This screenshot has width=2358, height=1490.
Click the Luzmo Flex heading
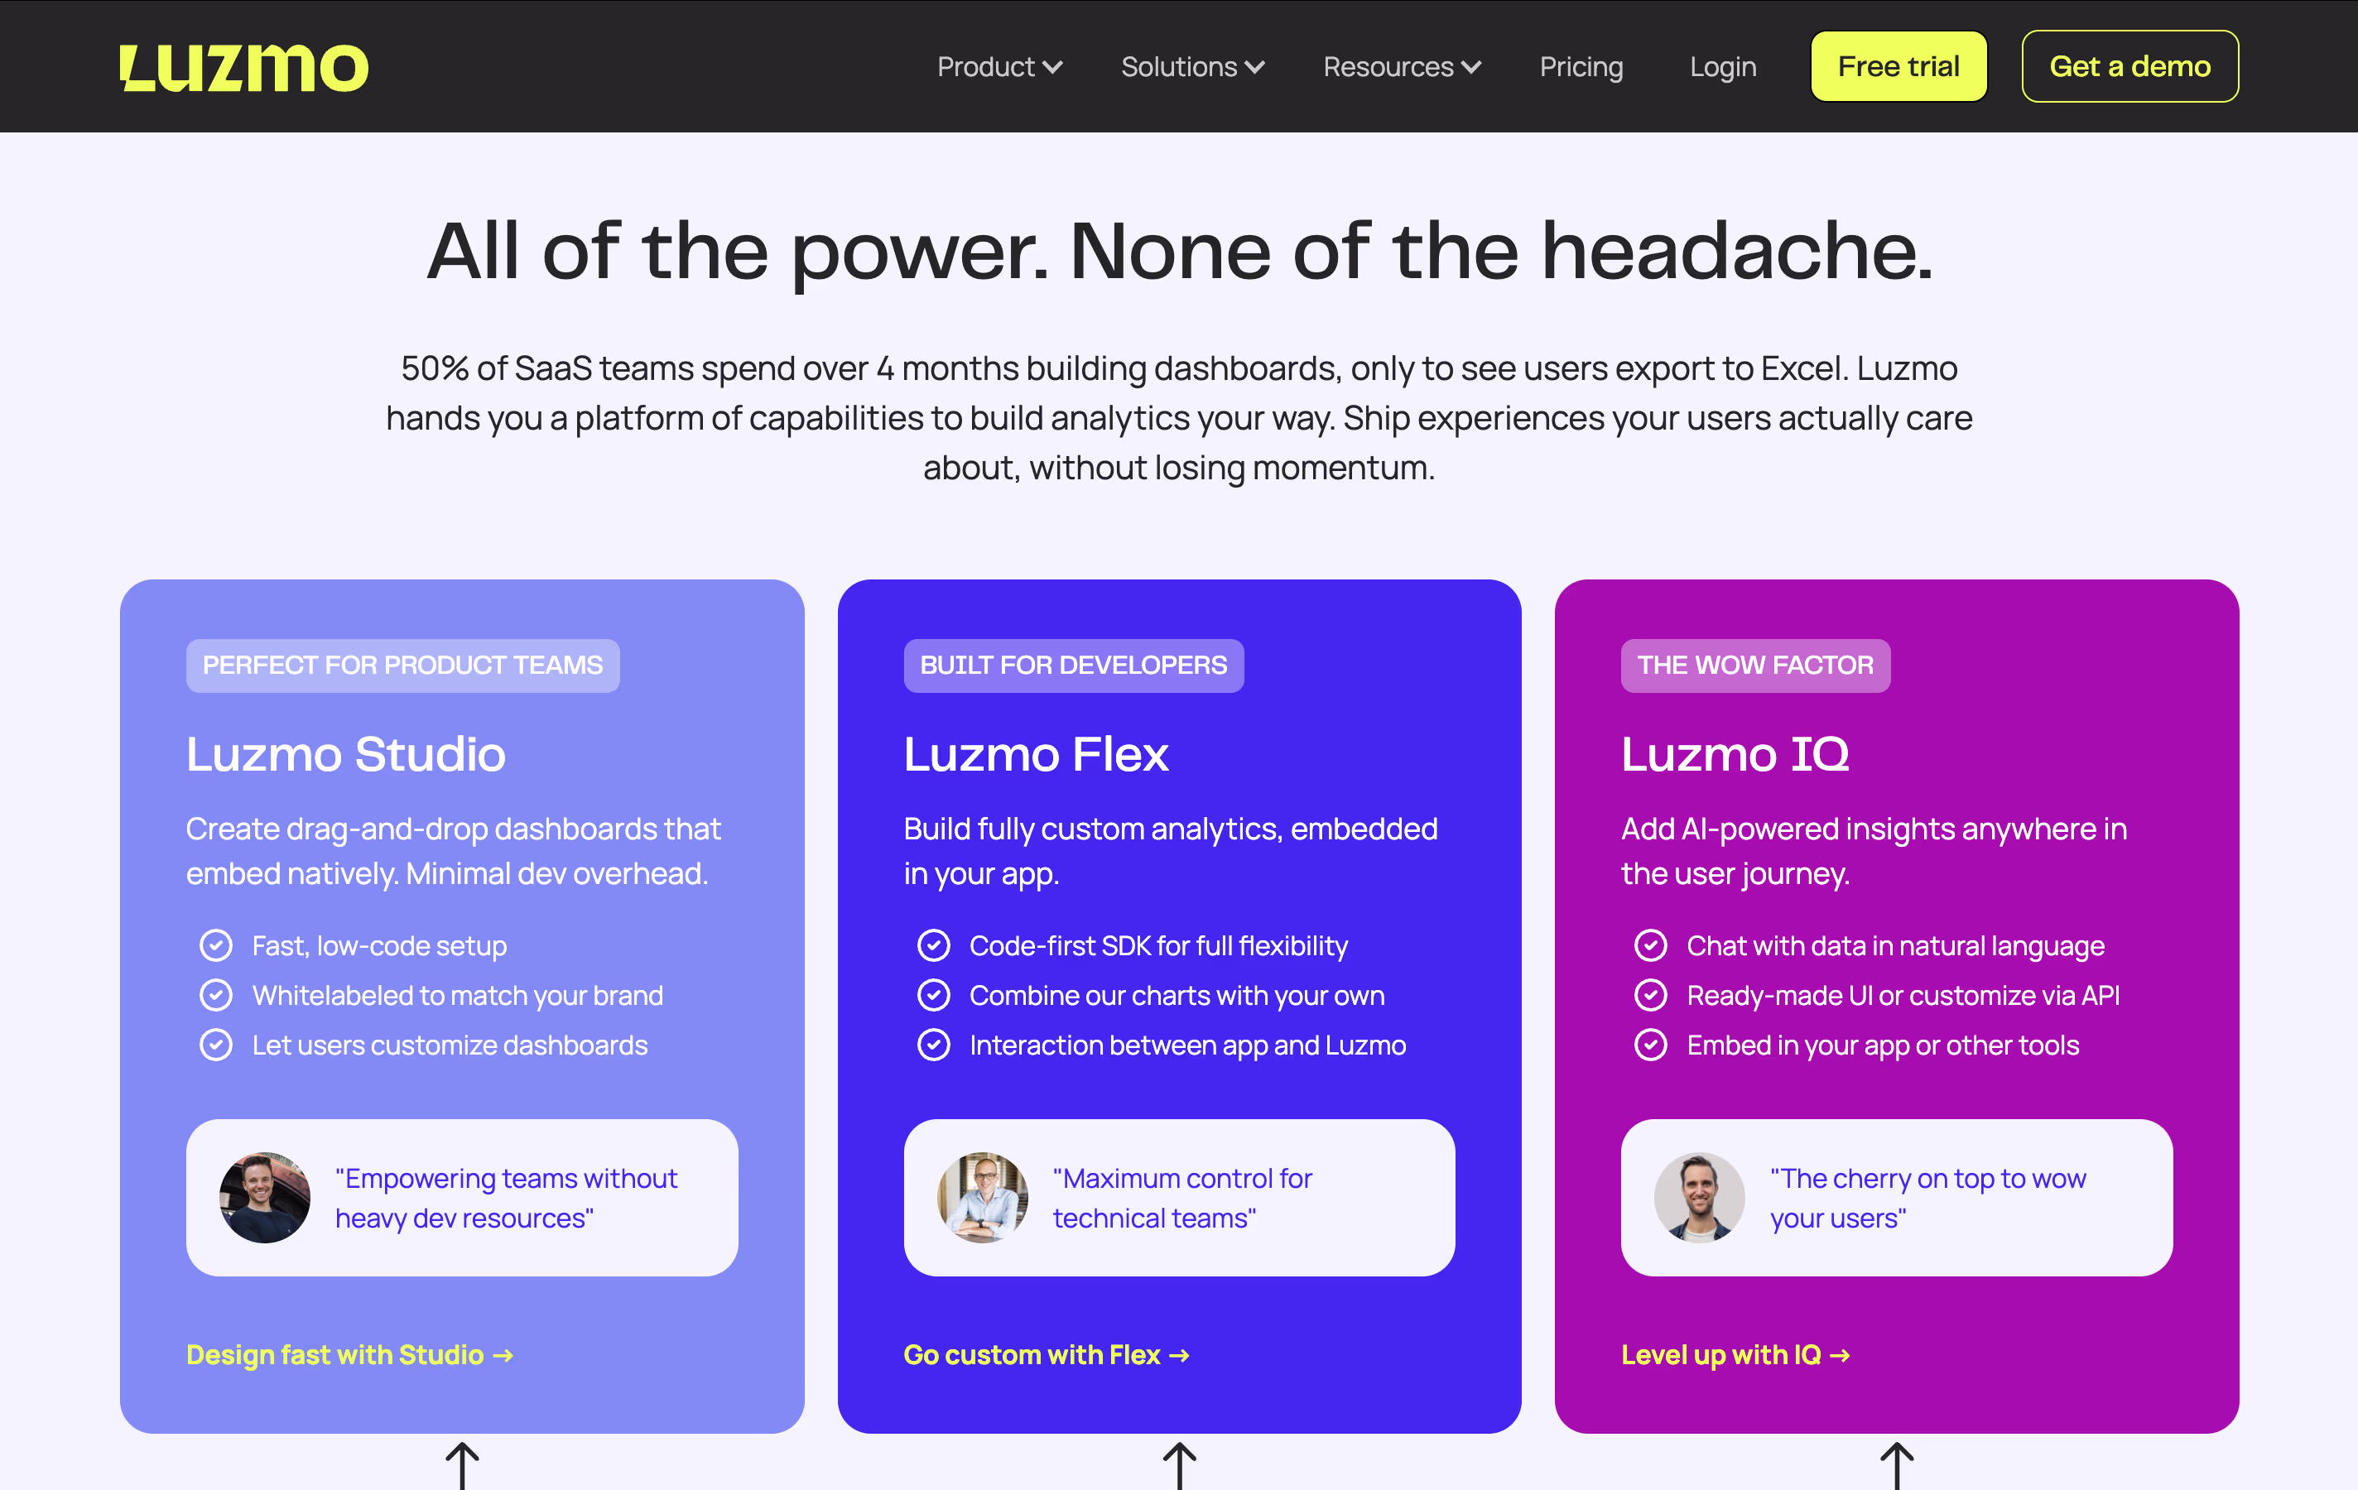tap(1036, 754)
